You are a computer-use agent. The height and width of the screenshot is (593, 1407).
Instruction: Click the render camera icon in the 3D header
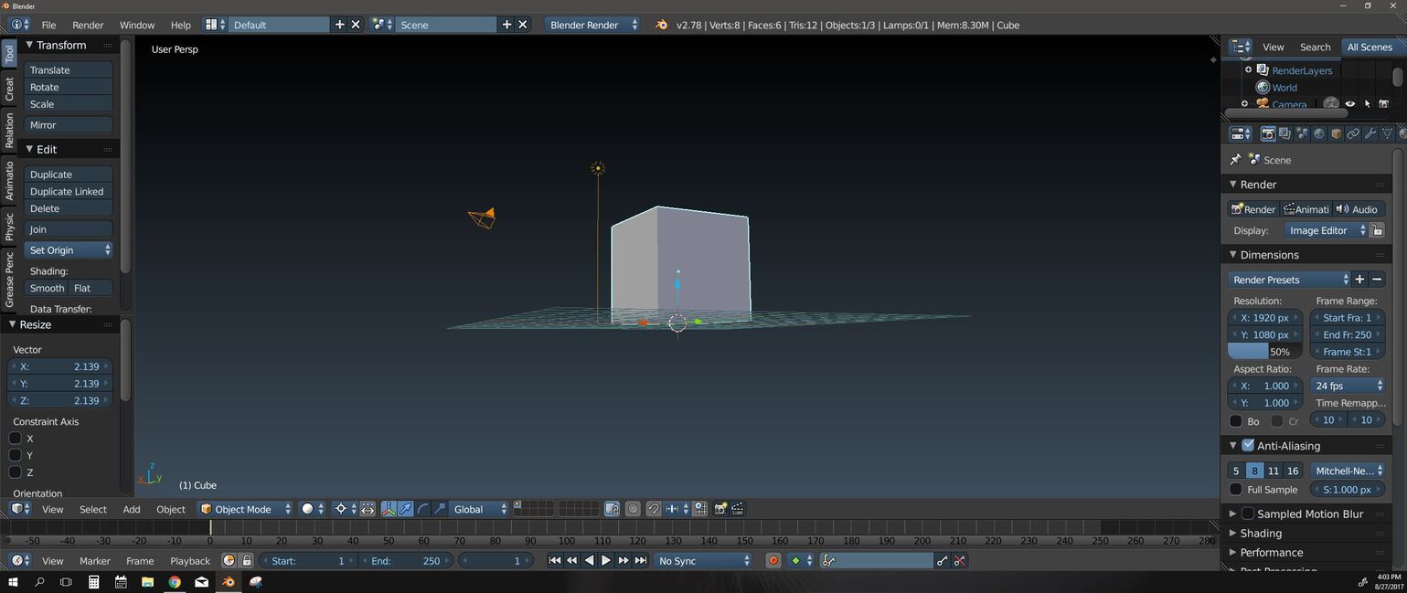pyautogui.click(x=720, y=509)
